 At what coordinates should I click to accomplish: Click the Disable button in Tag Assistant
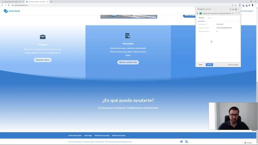point(201,65)
